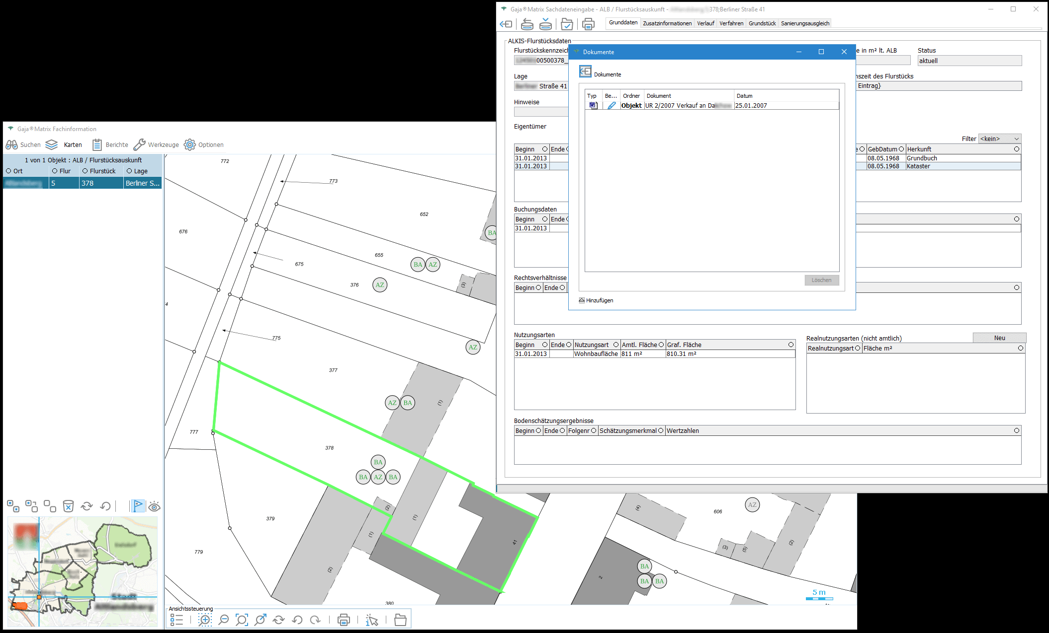Open the layer list icon in Ansichtssteuerung
1049x633 pixels.
click(x=176, y=620)
